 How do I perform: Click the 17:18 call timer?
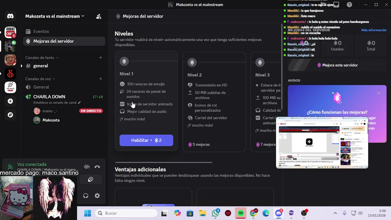pos(98,97)
